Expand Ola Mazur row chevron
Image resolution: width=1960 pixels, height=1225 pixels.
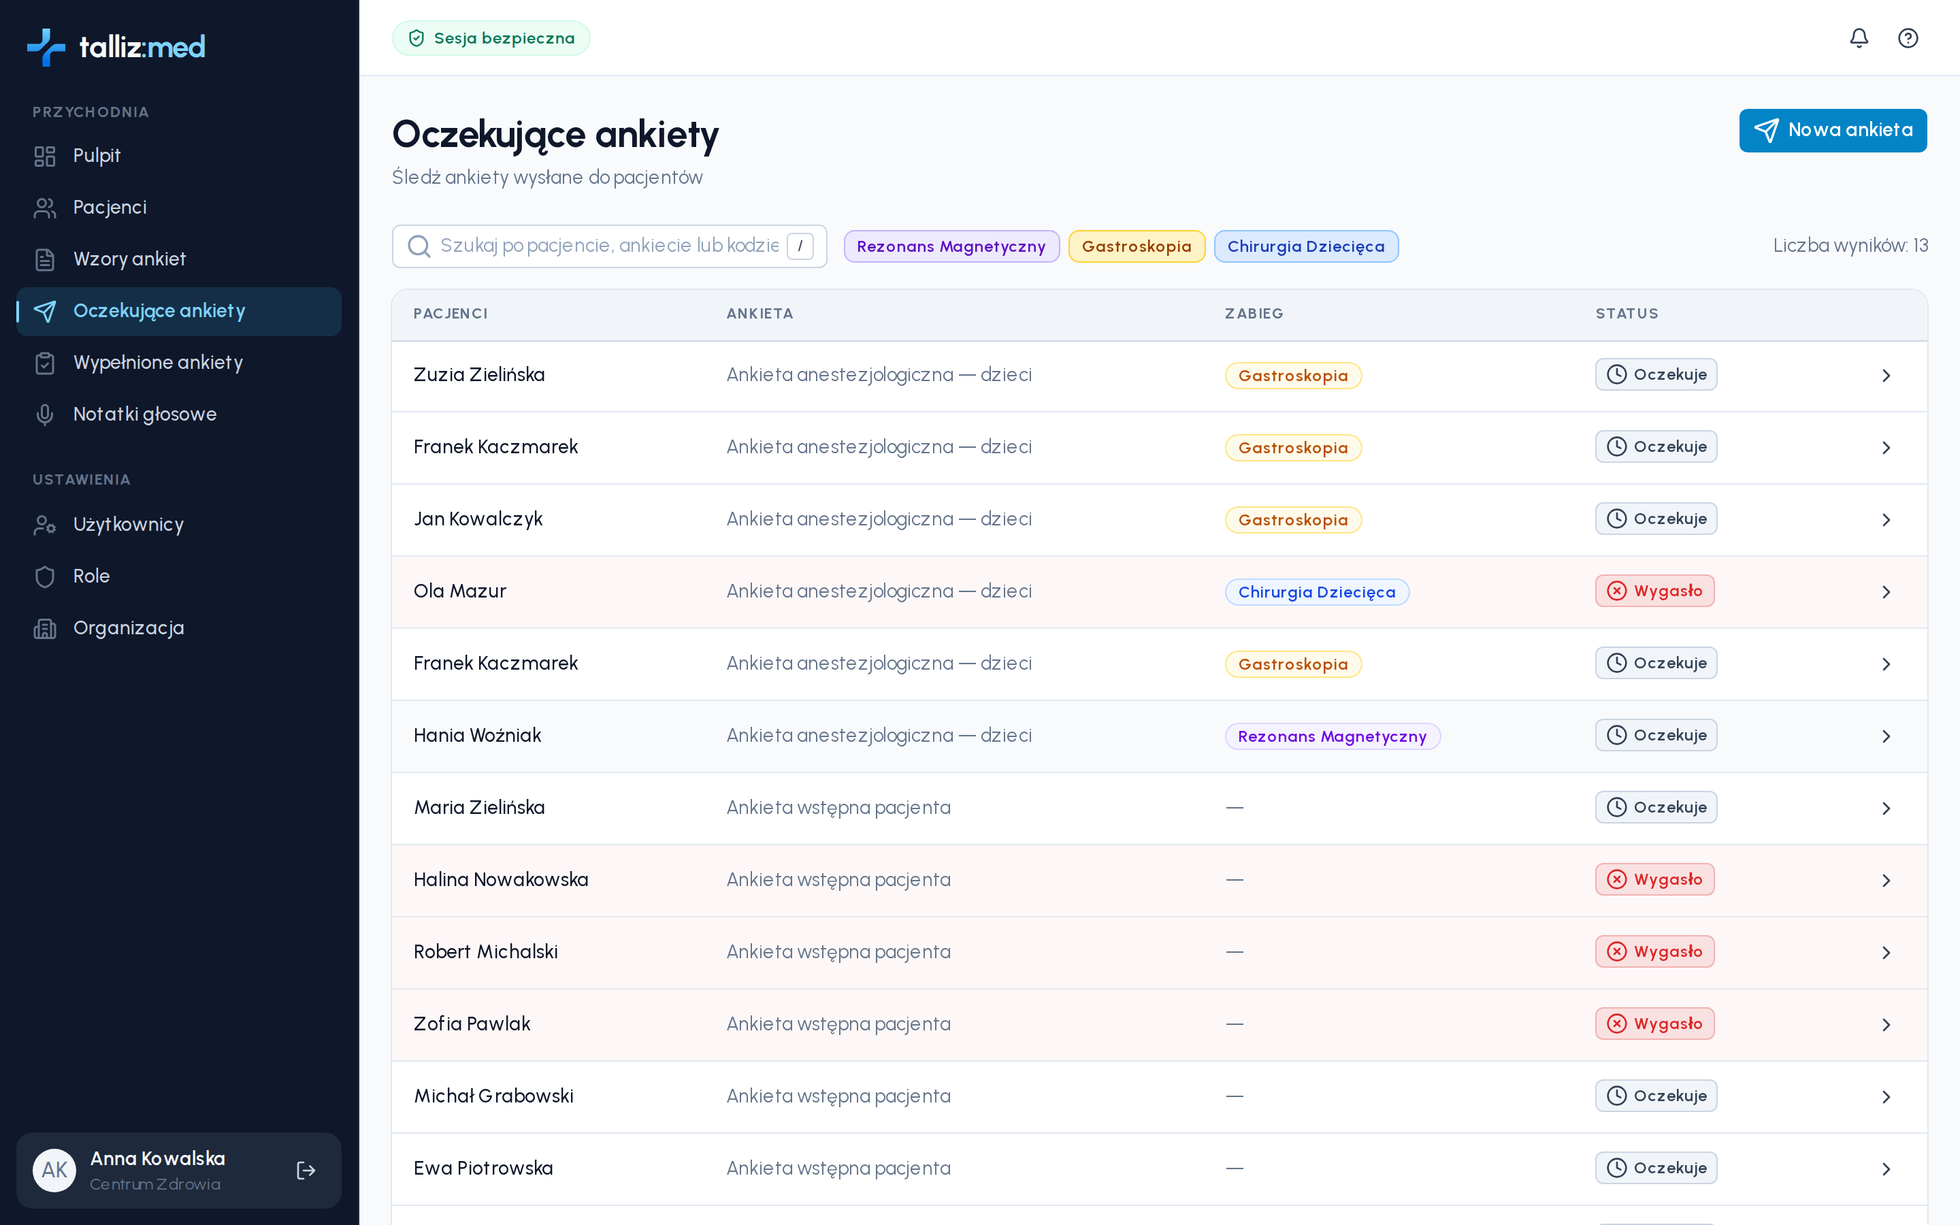(1886, 592)
